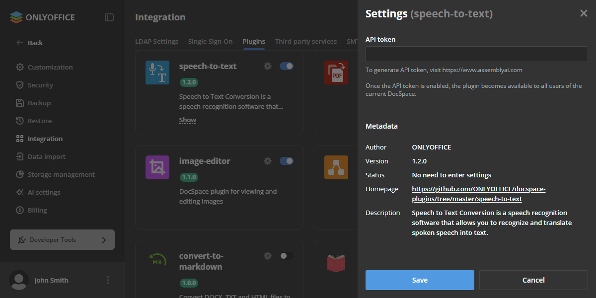Switch to Single Sign-On tab
596x298 pixels.
coord(210,42)
